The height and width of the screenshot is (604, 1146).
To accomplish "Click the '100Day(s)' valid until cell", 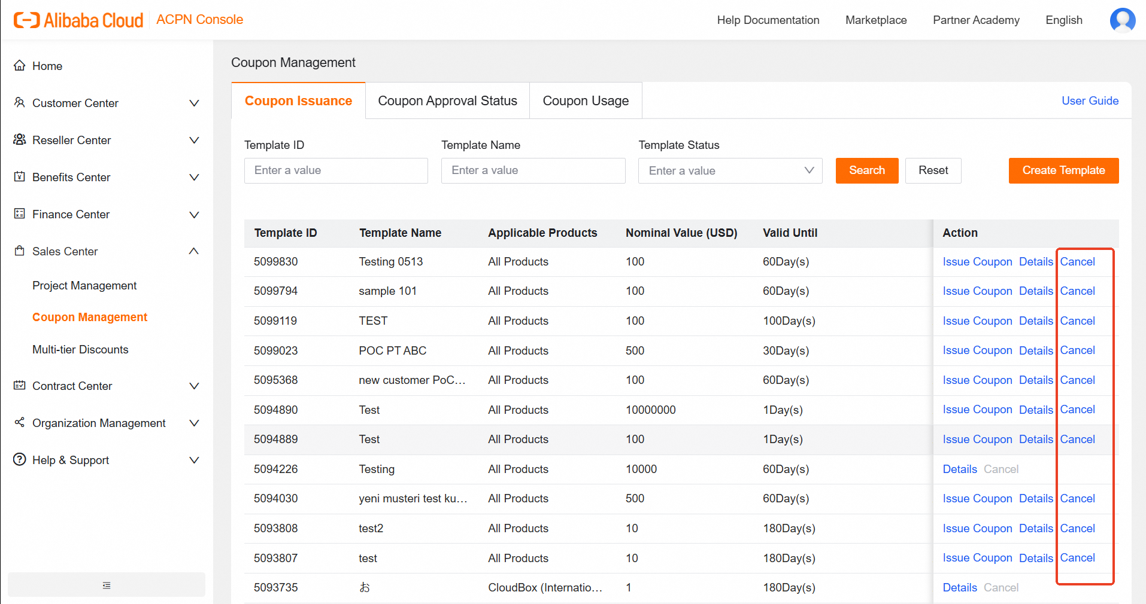I will [789, 321].
